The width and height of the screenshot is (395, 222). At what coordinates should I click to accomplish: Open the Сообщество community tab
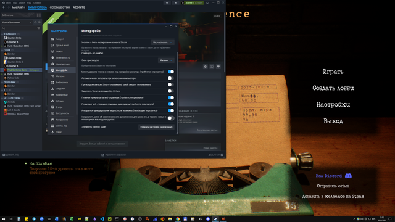pyautogui.click(x=60, y=7)
